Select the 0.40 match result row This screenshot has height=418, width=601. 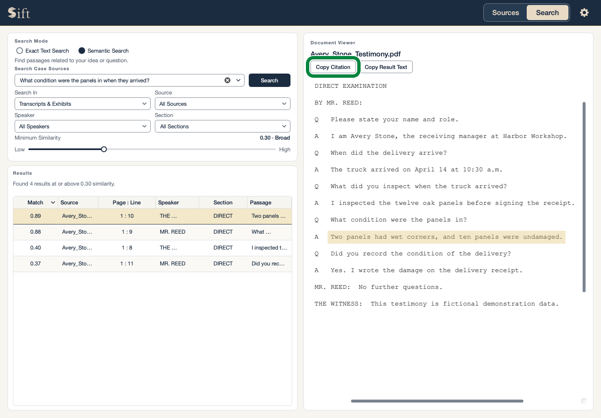[152, 248]
